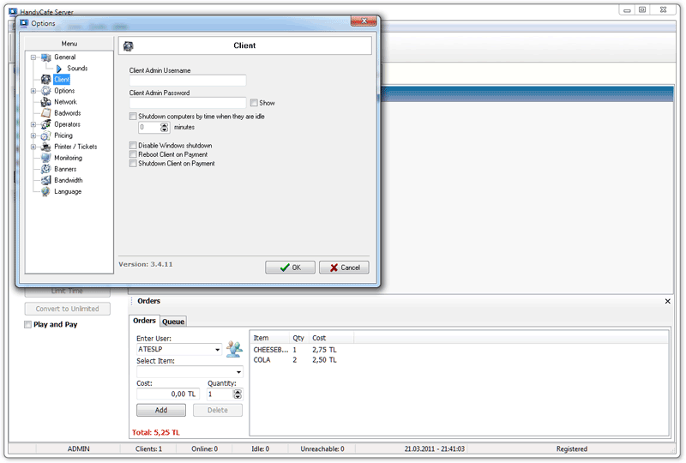The height and width of the screenshot is (463, 686).
Task: Open the Select Item dropdown
Action: click(x=239, y=372)
